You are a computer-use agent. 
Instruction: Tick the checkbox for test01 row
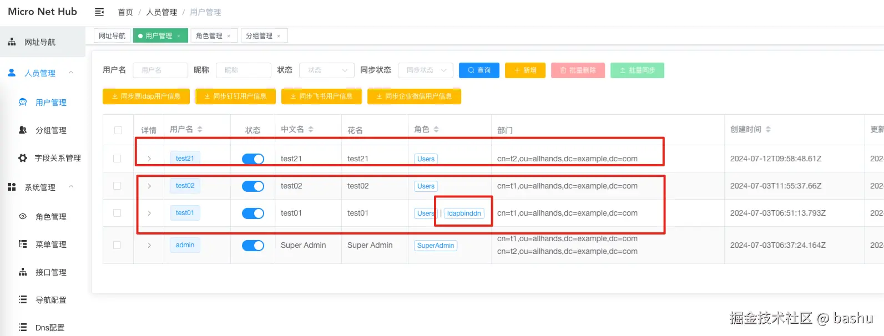point(117,213)
